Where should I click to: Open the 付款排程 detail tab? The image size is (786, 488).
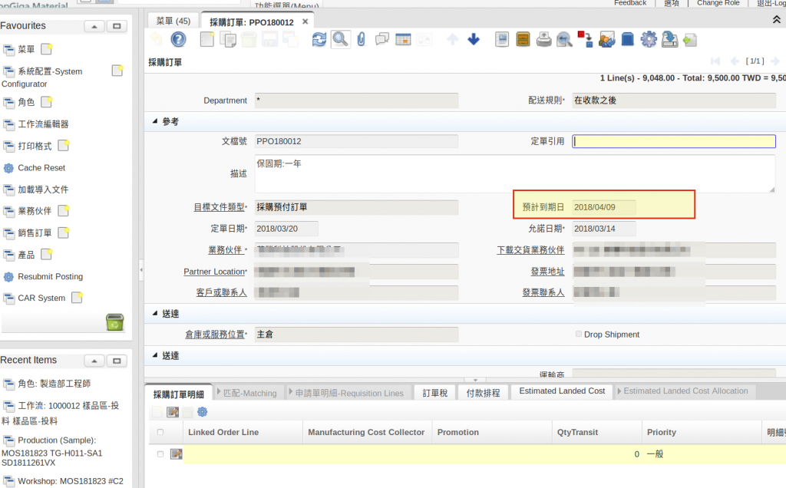(x=484, y=393)
